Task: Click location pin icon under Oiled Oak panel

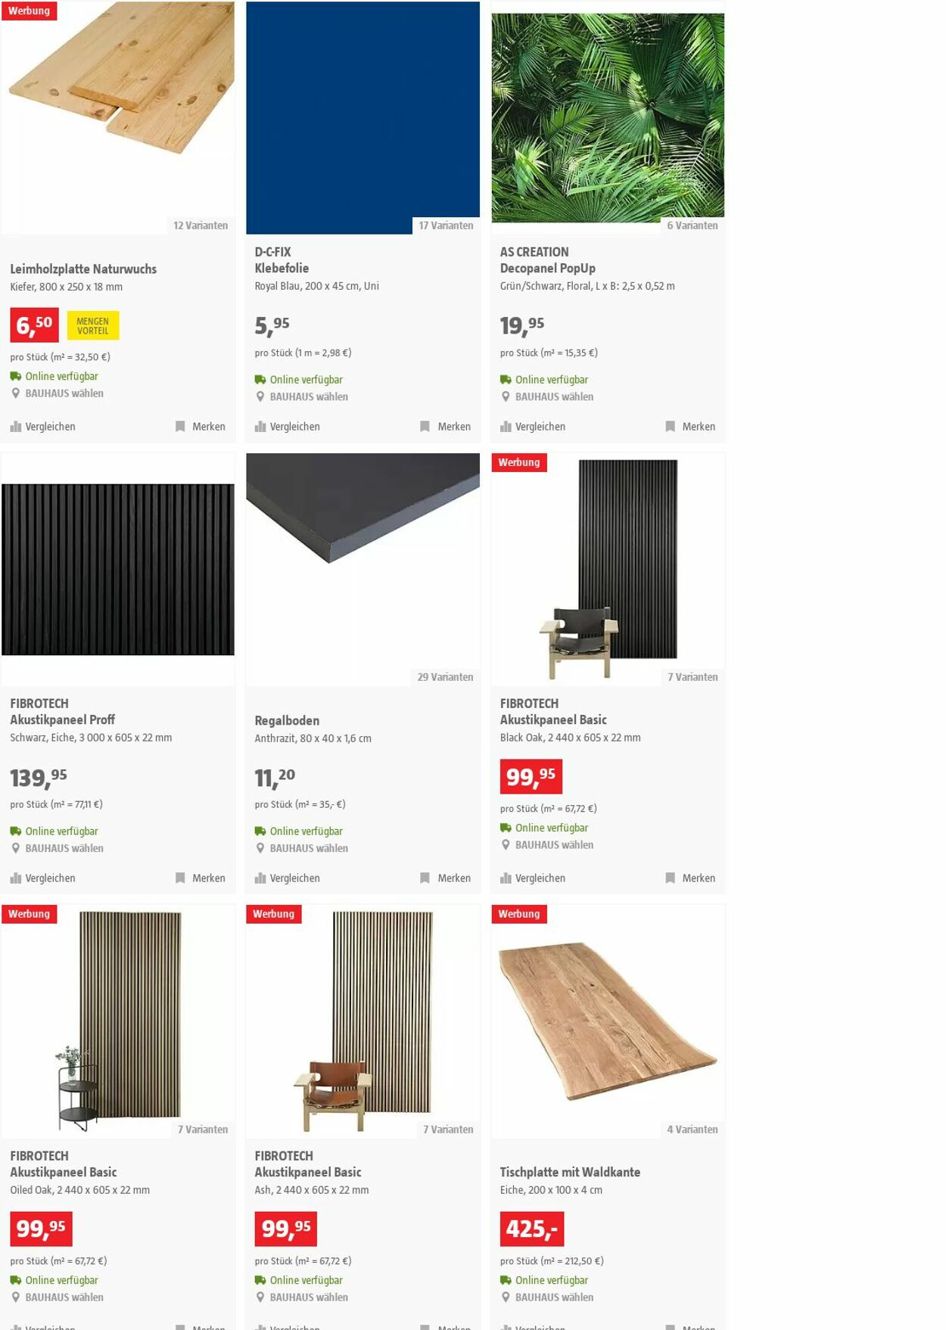Action: click(15, 1297)
